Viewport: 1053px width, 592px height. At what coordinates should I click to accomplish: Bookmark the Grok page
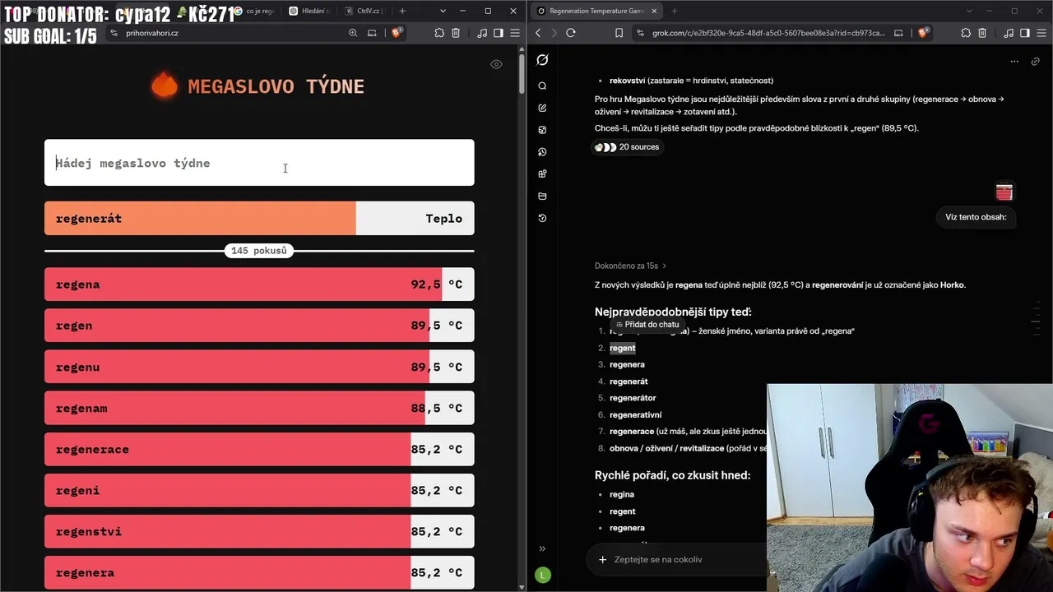(x=619, y=33)
